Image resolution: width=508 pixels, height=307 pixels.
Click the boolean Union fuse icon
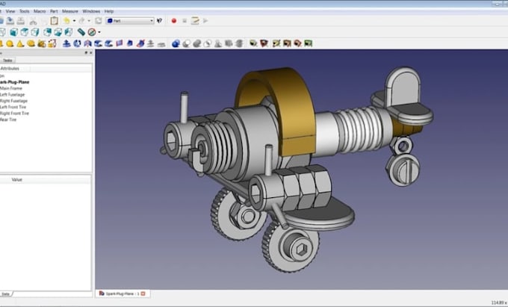pos(197,43)
